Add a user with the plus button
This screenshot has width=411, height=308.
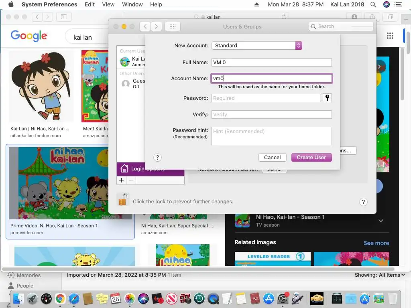coord(121,180)
